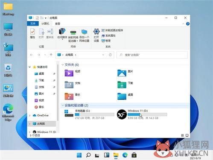Open Microsoft Store from taskbar

[x=134, y=155]
